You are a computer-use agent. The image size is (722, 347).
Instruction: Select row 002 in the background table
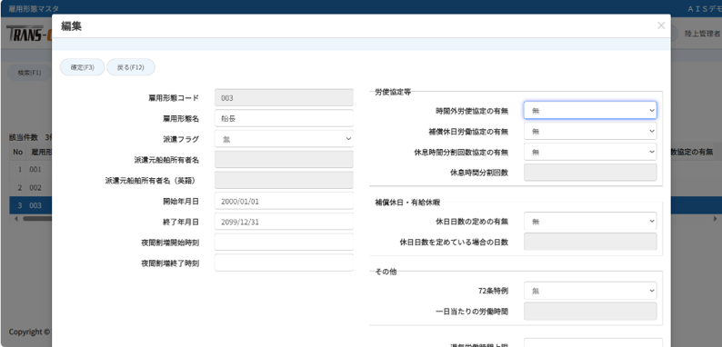tap(30, 188)
